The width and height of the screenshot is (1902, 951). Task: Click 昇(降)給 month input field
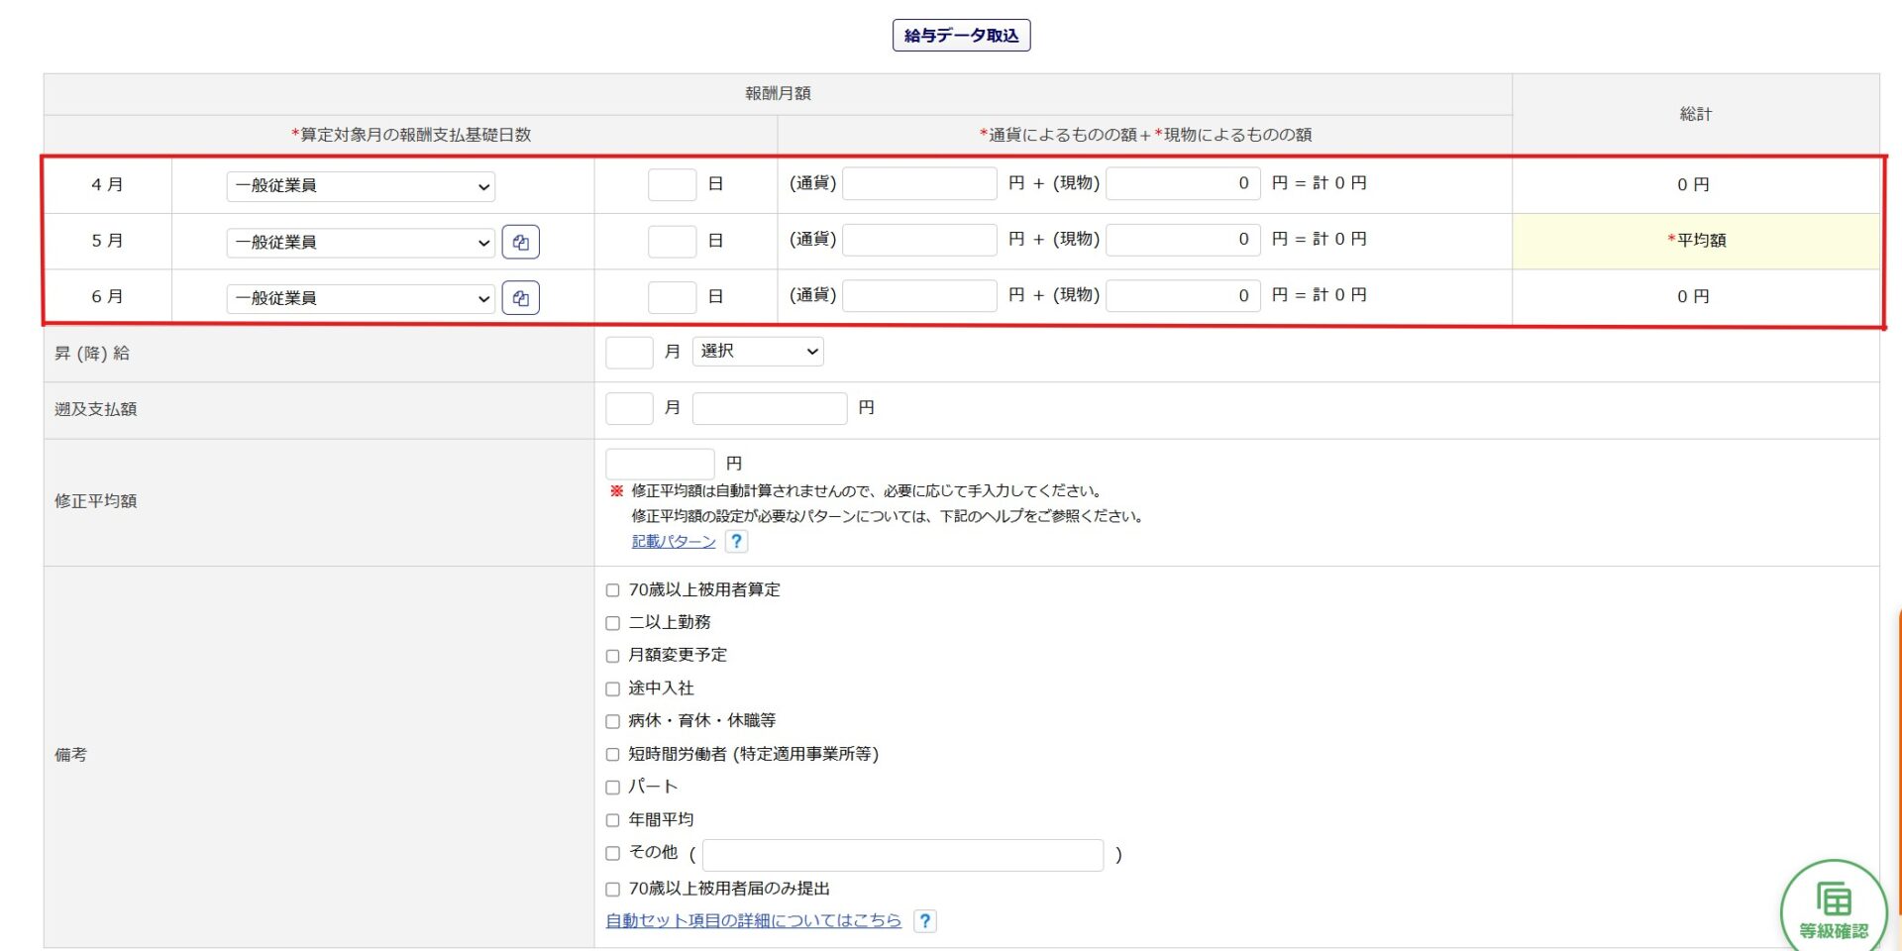coord(629,353)
